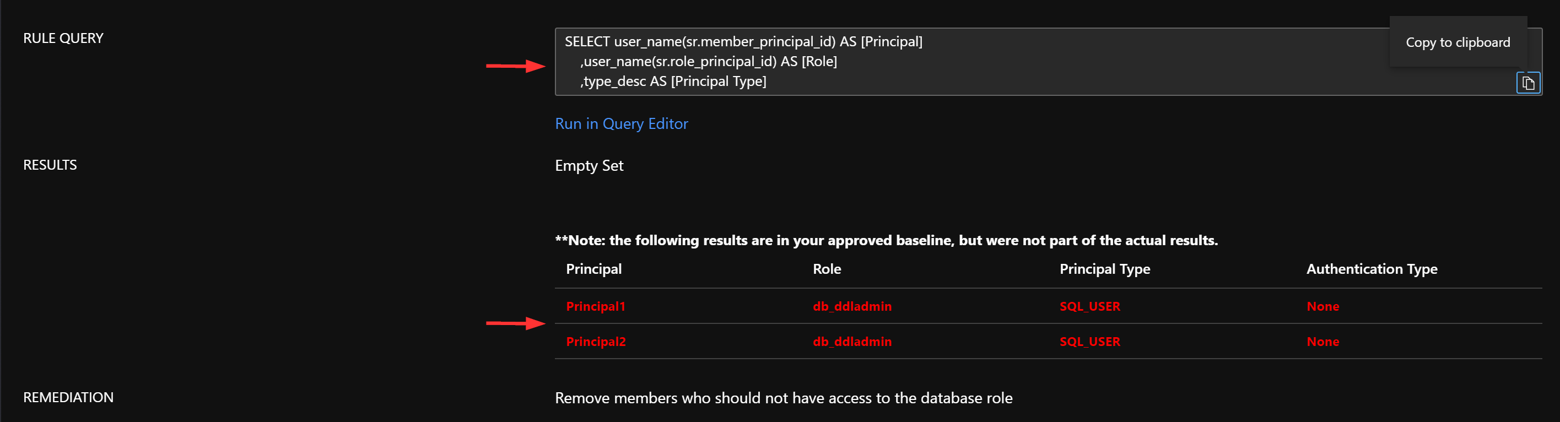Click the SQL_USER value for Principal1
The width and height of the screenshot is (1560, 422).
coord(1090,306)
